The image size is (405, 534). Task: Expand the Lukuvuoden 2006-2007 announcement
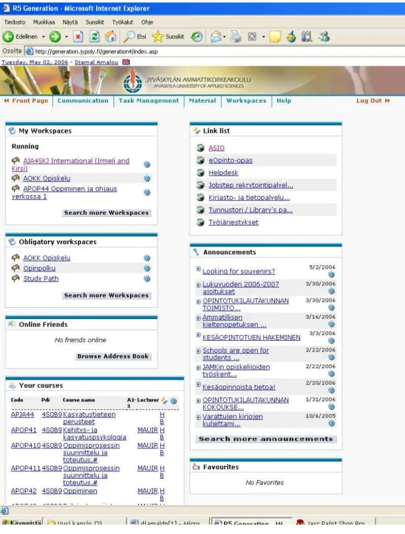pyautogui.click(x=199, y=285)
